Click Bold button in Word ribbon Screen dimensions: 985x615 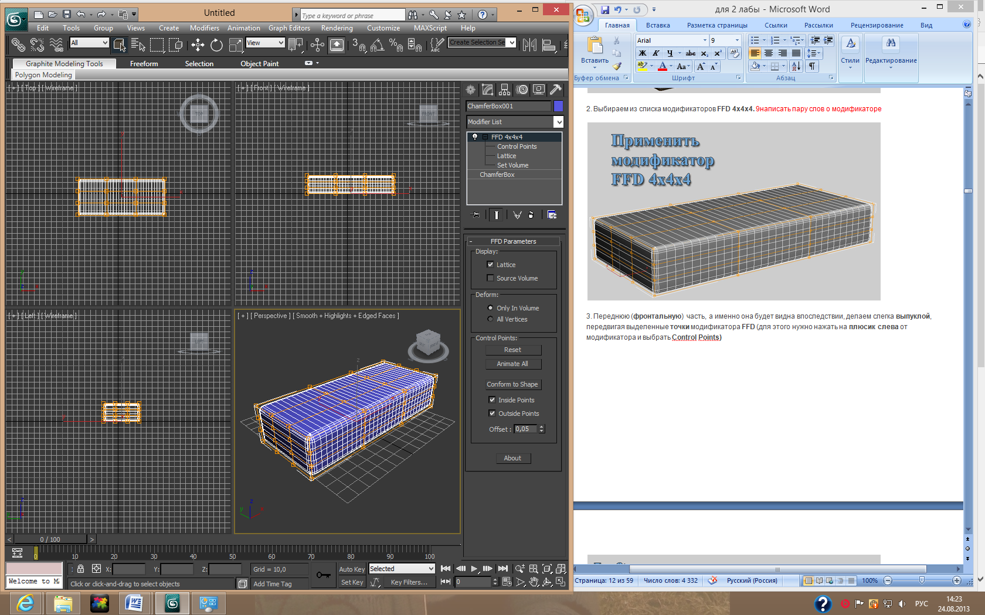coord(643,53)
